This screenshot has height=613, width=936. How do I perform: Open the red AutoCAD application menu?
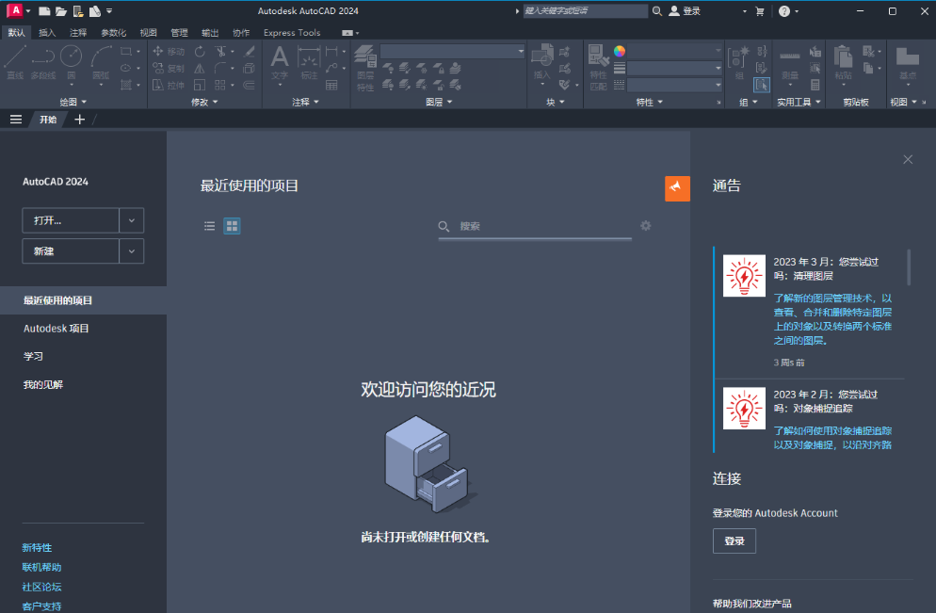coord(15,10)
